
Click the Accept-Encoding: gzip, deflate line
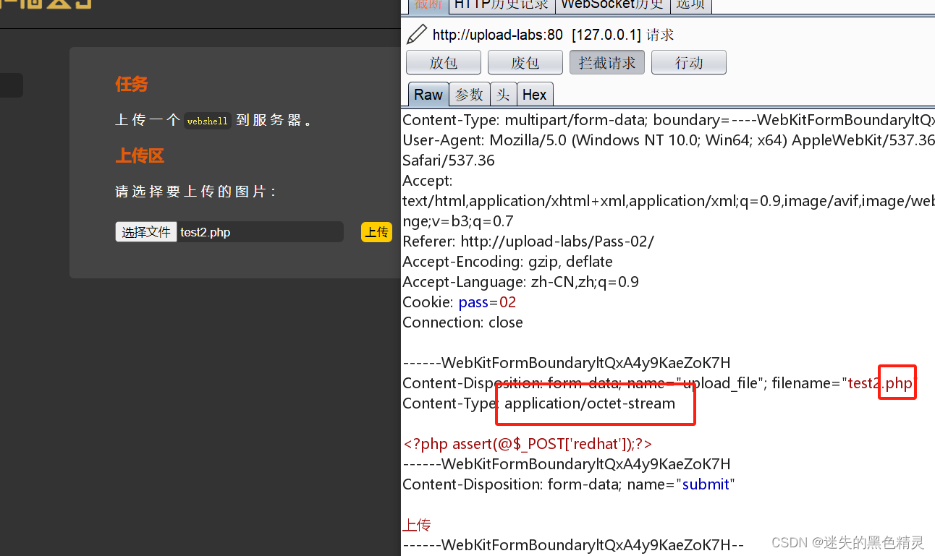click(x=507, y=262)
